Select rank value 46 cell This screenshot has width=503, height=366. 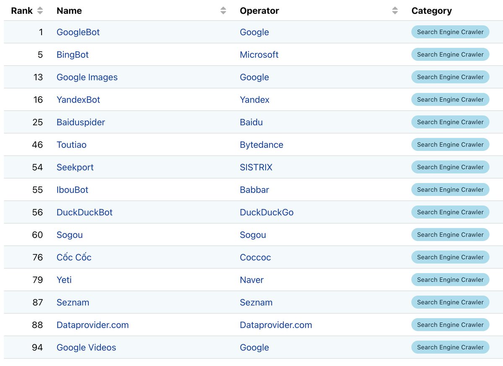(x=38, y=145)
